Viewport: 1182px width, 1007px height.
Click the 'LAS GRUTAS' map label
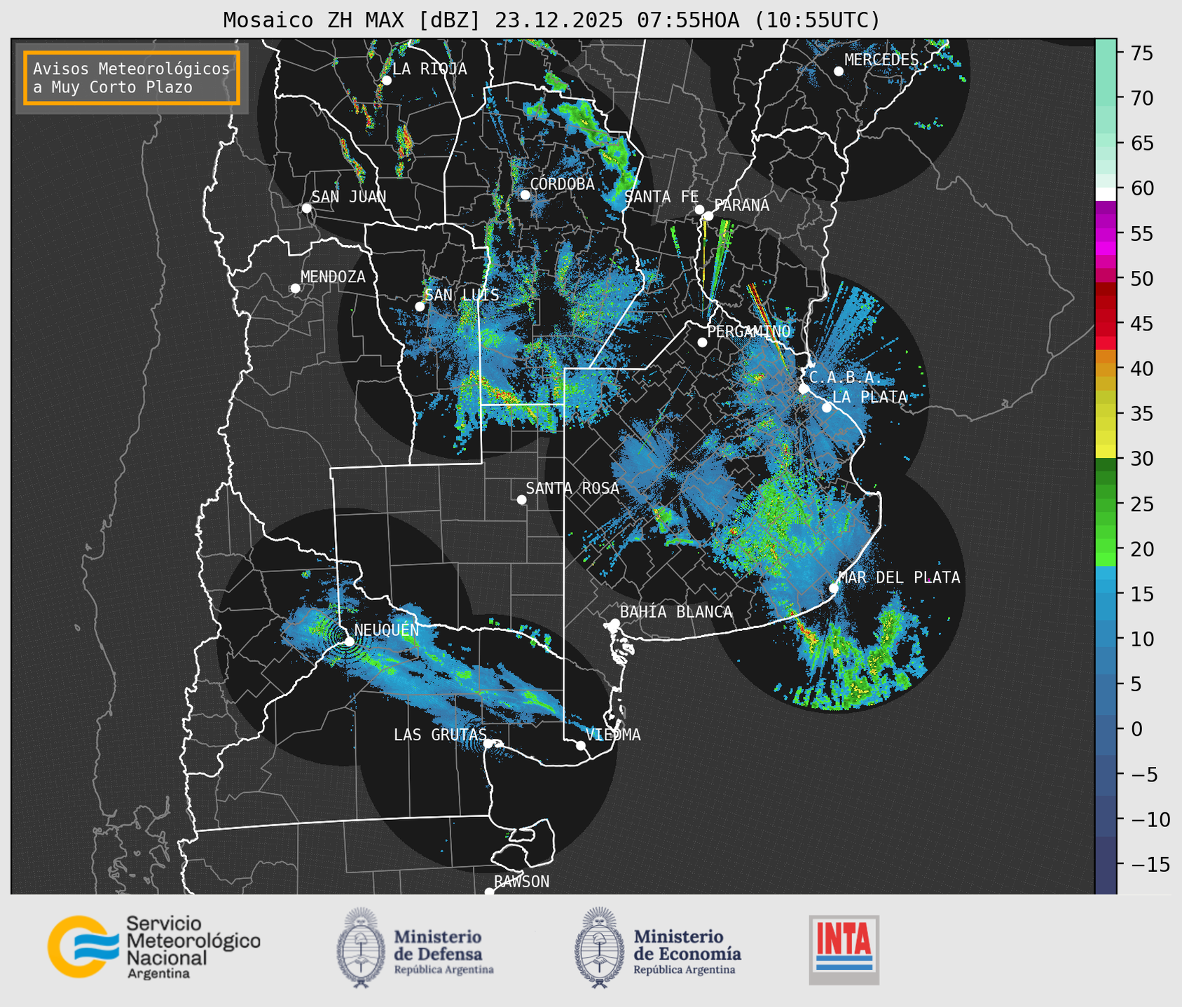coord(440,735)
